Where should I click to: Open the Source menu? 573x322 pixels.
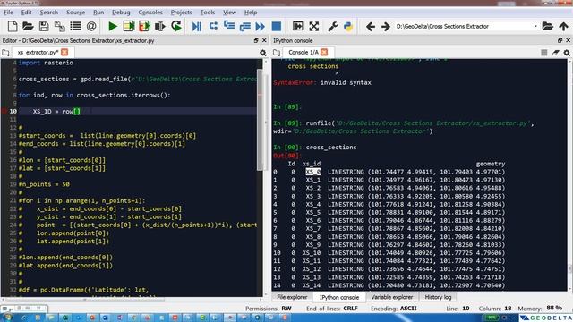click(75, 13)
